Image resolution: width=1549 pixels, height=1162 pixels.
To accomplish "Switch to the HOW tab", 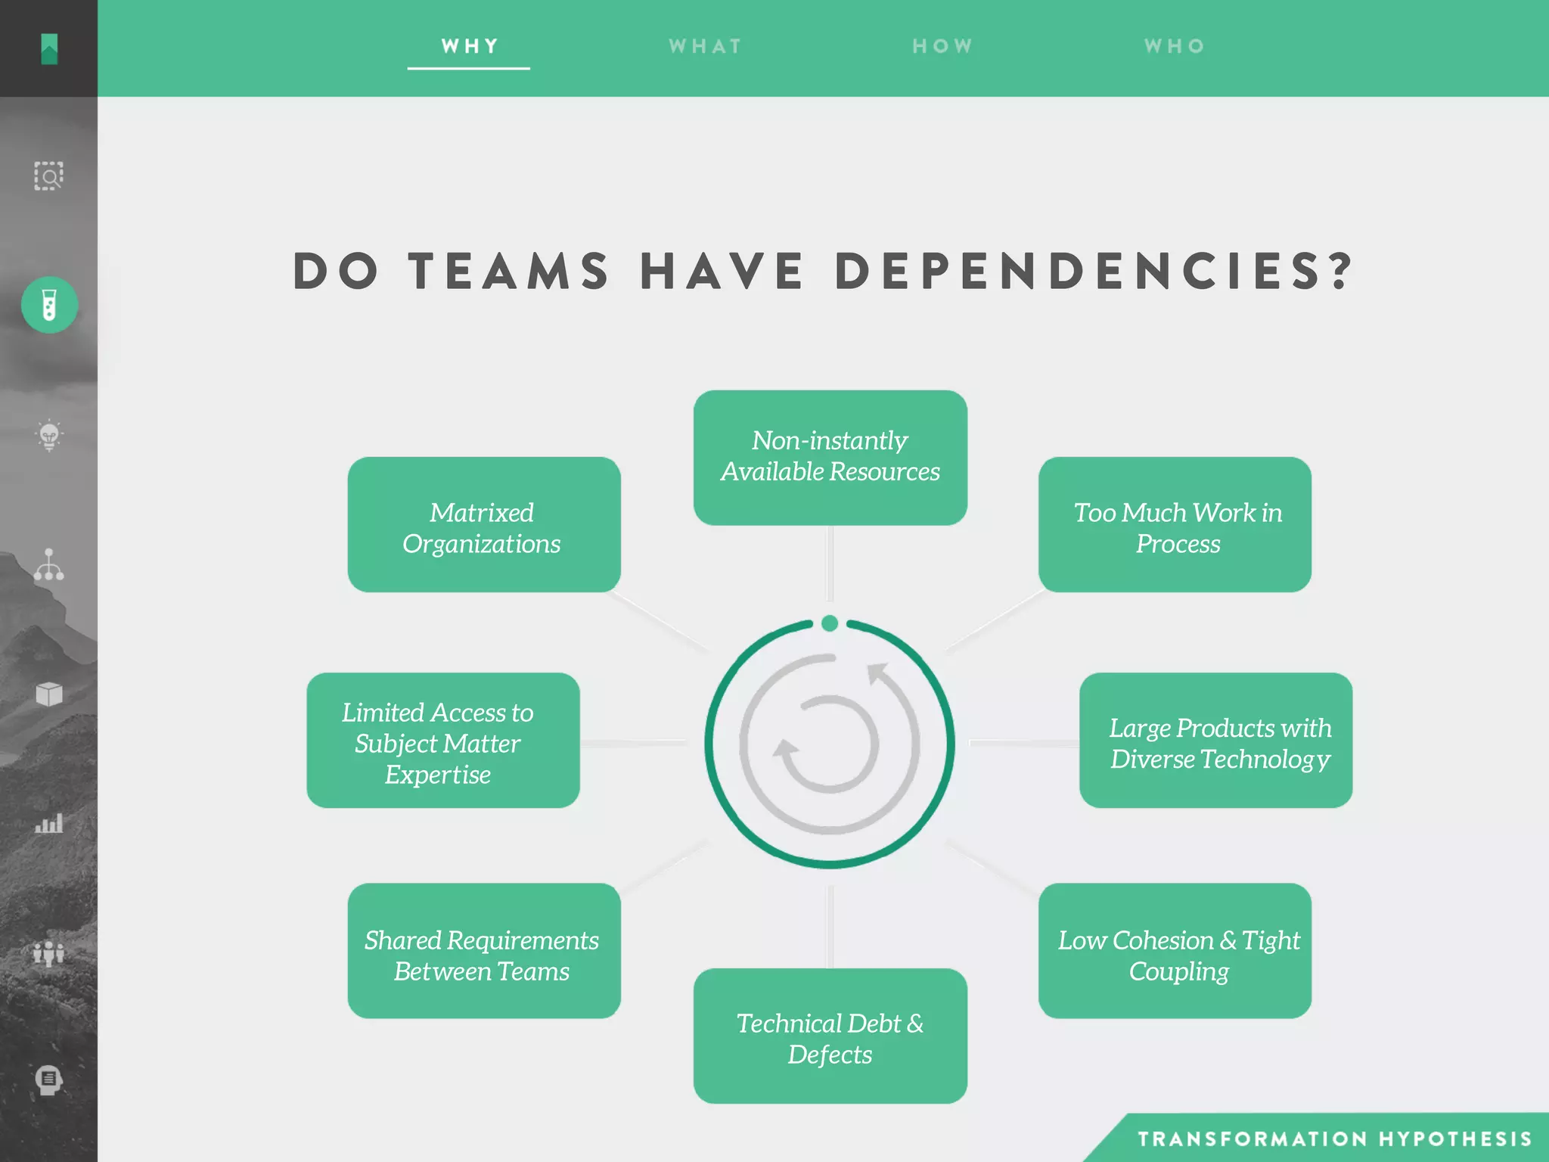I will pyautogui.click(x=942, y=46).
